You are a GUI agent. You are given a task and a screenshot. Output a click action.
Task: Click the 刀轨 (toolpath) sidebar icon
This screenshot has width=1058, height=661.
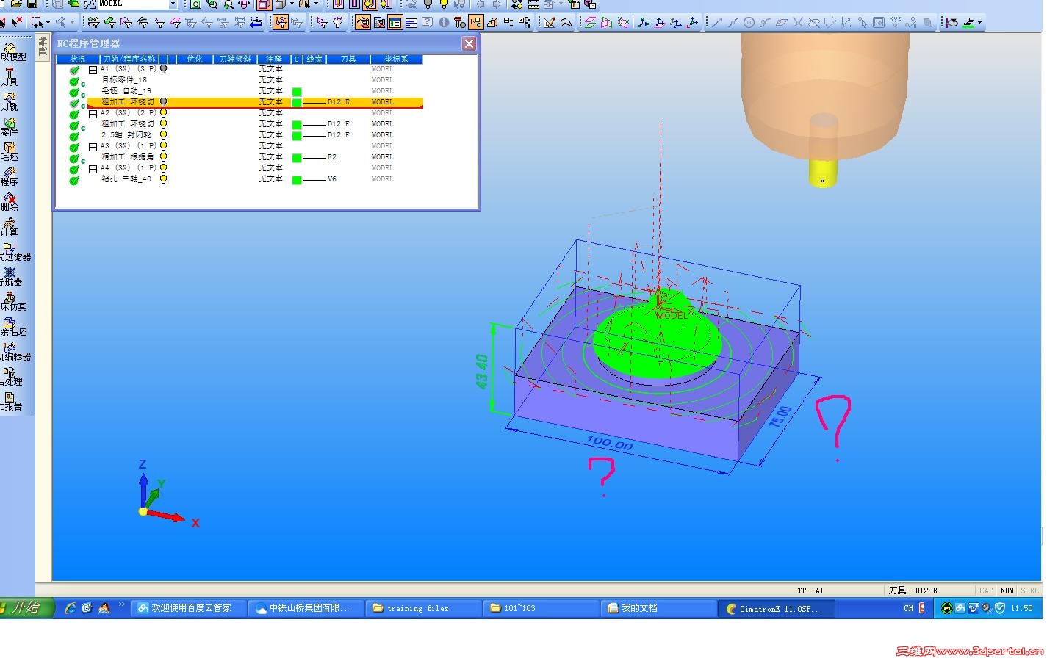10,101
